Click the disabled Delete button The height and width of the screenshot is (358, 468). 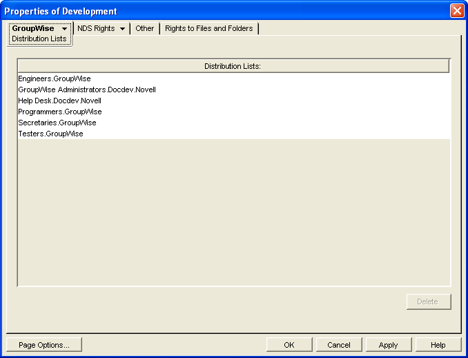[x=429, y=302]
